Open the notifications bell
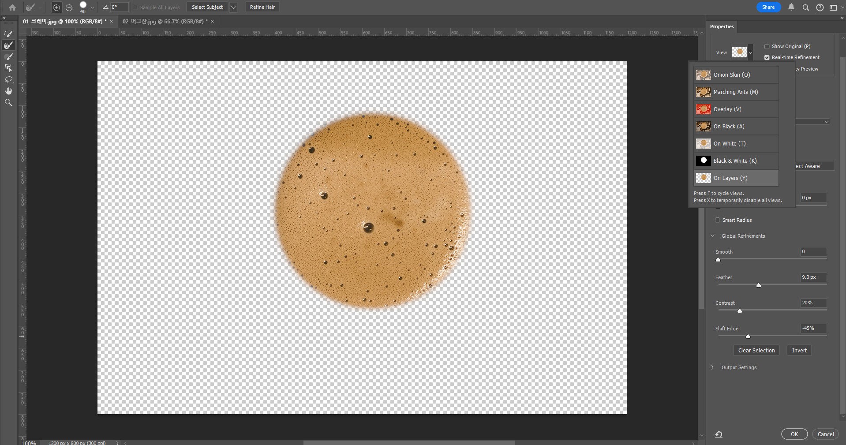This screenshot has height=445, width=846. click(791, 7)
